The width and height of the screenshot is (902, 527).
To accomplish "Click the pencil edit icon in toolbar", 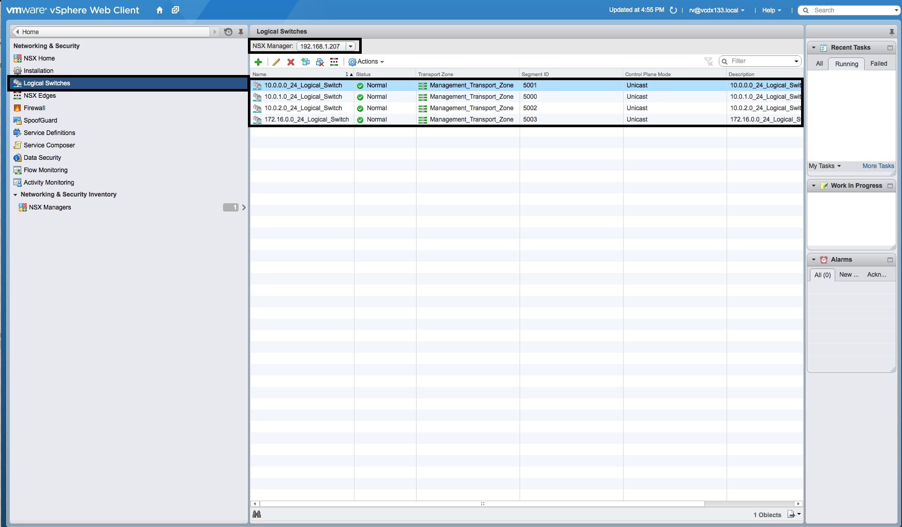I will pos(276,62).
